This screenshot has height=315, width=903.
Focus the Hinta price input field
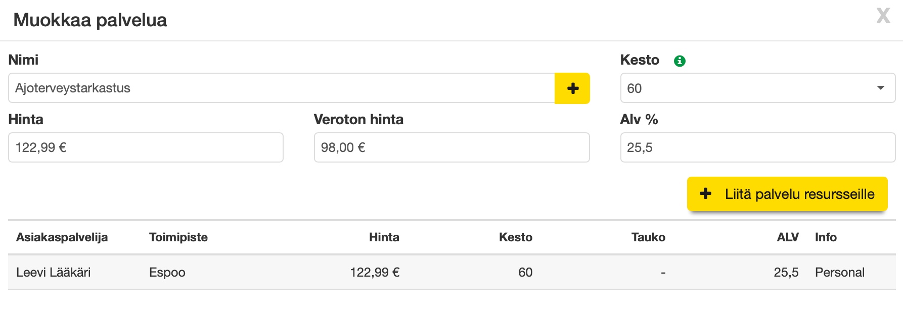click(x=146, y=147)
